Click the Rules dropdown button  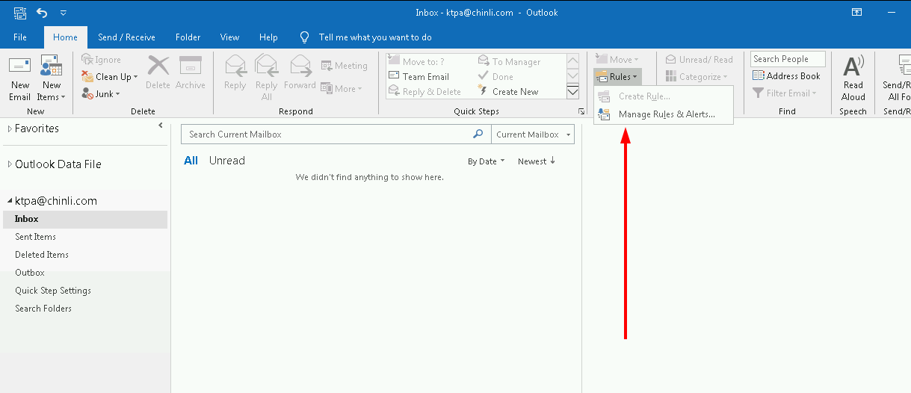[617, 77]
